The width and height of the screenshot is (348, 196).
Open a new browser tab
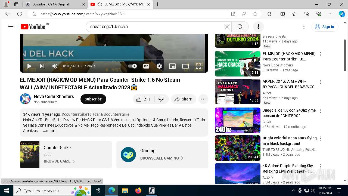pyautogui.click(x=158, y=4)
